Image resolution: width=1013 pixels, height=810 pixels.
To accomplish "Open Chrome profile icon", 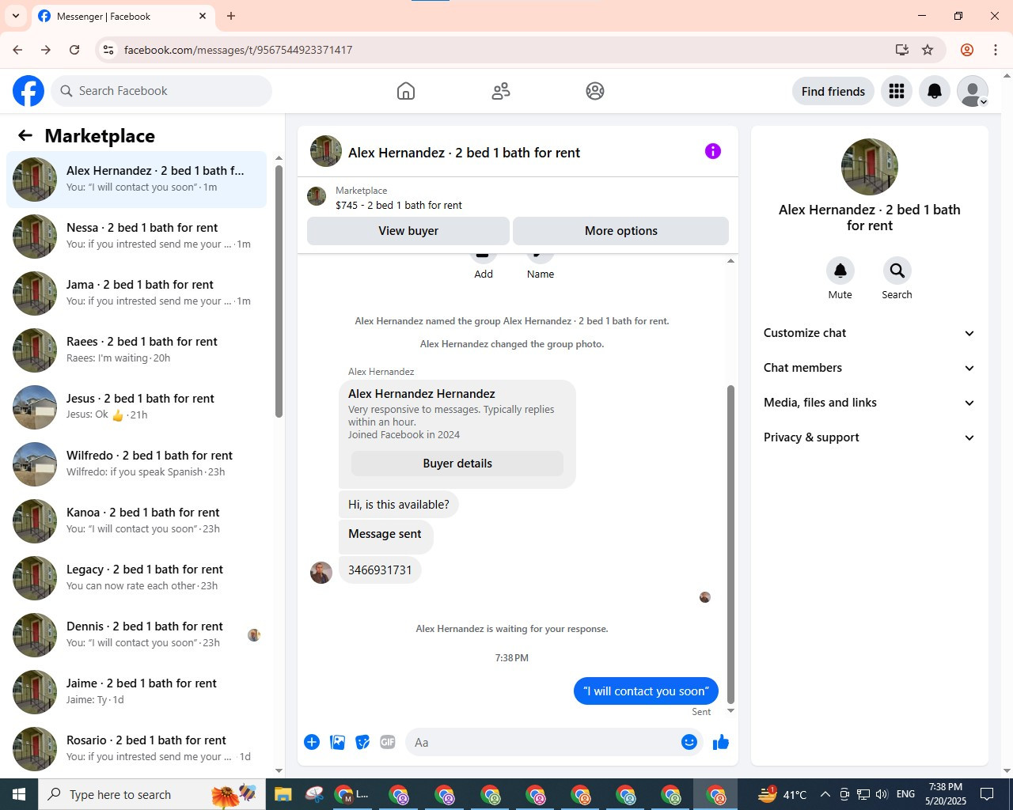I will [967, 50].
